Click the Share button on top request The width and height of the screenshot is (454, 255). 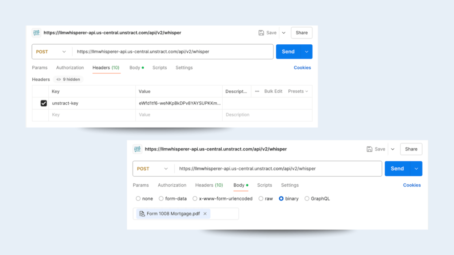click(x=301, y=32)
